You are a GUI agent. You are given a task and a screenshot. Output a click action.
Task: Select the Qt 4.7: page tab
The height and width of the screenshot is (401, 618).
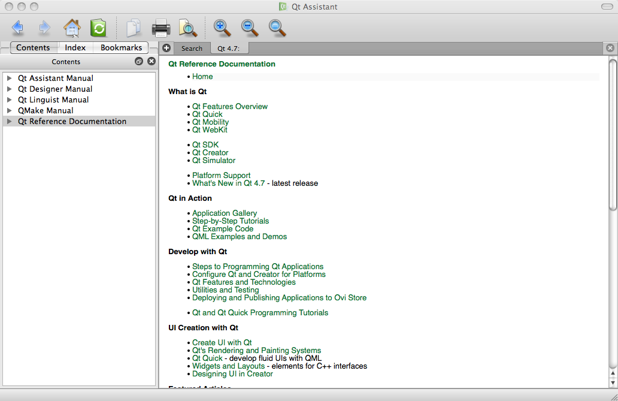pos(229,49)
